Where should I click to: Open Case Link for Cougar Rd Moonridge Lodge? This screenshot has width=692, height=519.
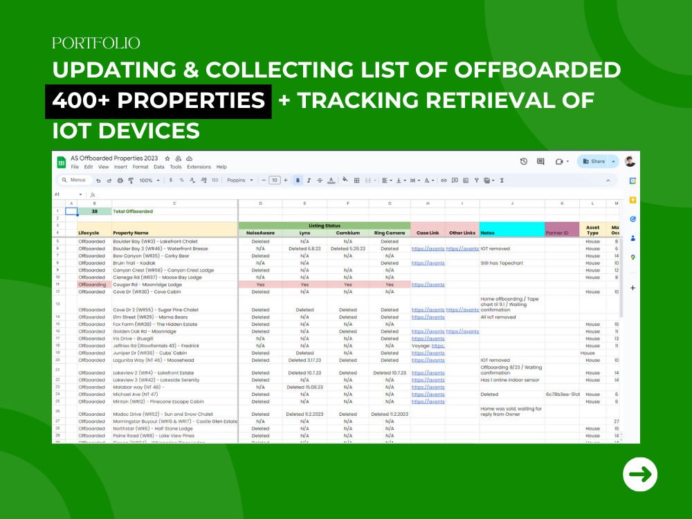(428, 284)
